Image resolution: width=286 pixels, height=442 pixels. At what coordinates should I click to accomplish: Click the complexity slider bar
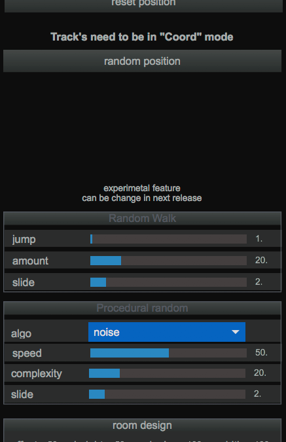coord(167,373)
